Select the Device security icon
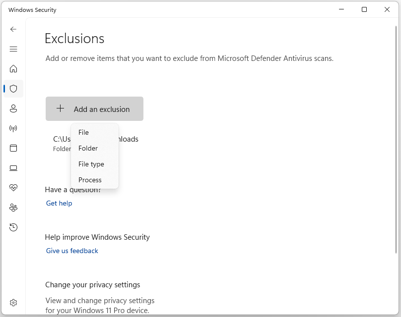401x317 pixels. pos(13,168)
